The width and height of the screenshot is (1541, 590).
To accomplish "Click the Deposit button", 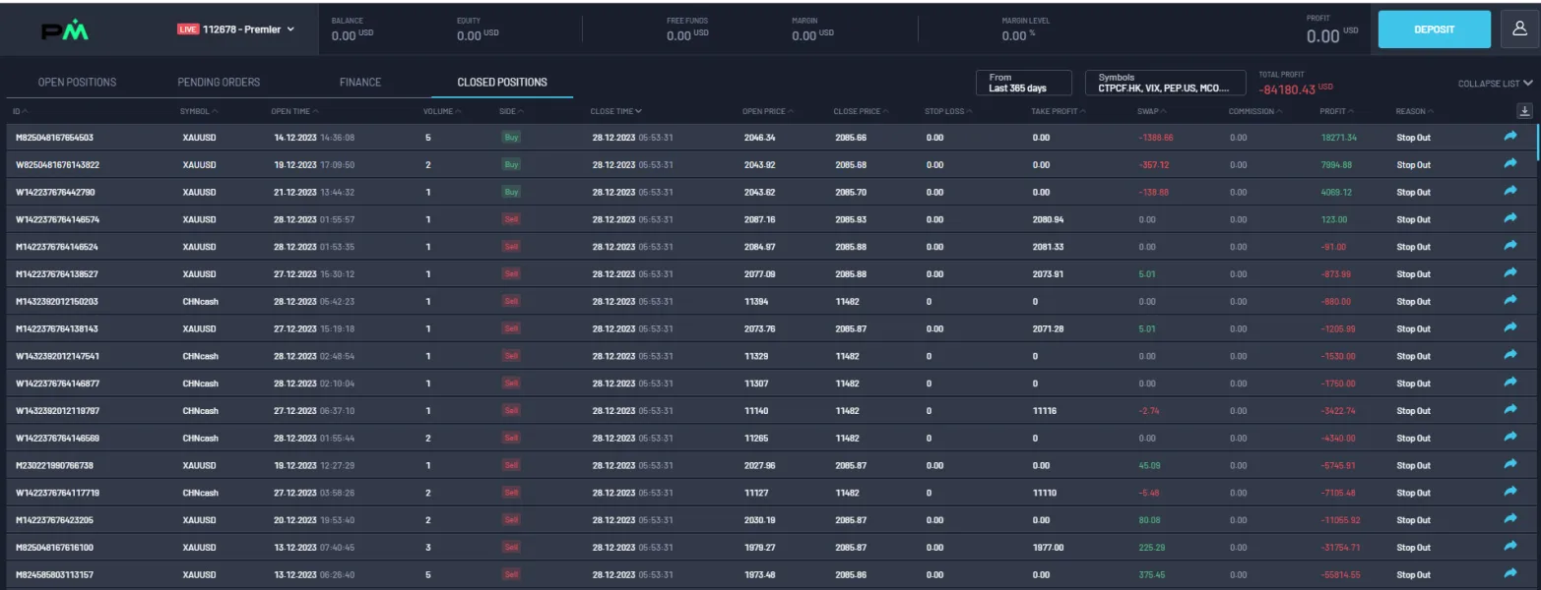I will point(1434,29).
